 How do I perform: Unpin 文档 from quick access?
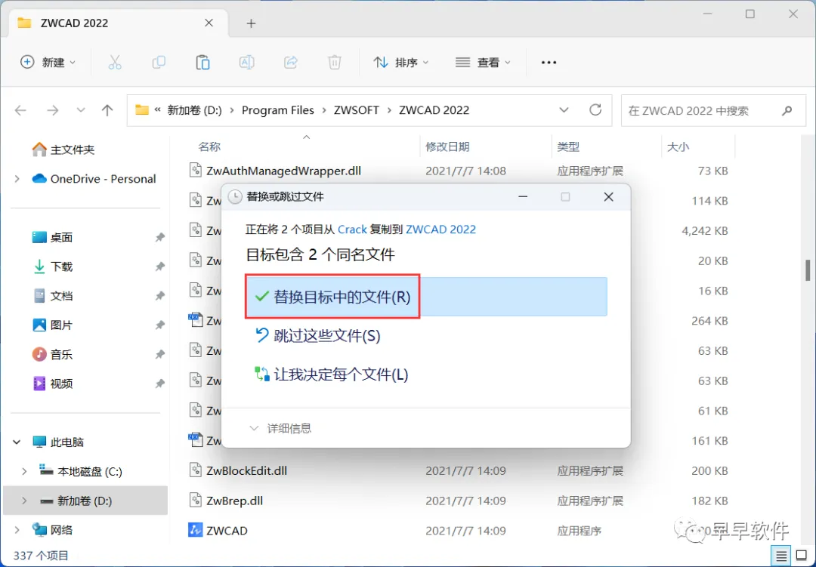point(159,295)
